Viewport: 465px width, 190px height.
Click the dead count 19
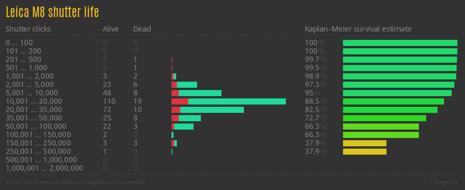tap(138, 101)
